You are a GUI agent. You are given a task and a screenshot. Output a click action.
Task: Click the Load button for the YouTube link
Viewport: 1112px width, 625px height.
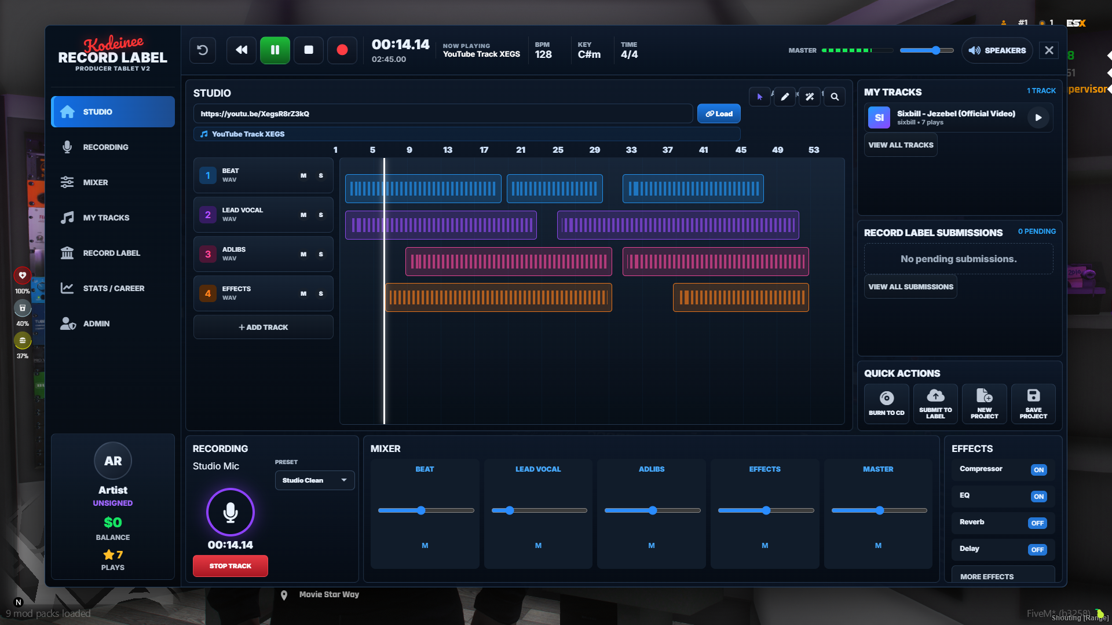coord(719,114)
